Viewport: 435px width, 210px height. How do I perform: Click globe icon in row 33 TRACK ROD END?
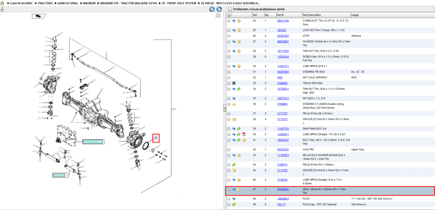[x=234, y=83]
